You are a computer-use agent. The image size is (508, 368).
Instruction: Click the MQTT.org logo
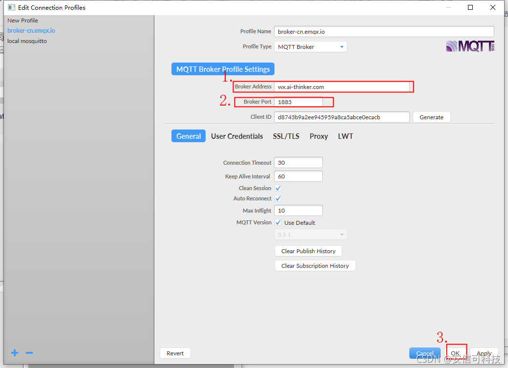(x=470, y=46)
